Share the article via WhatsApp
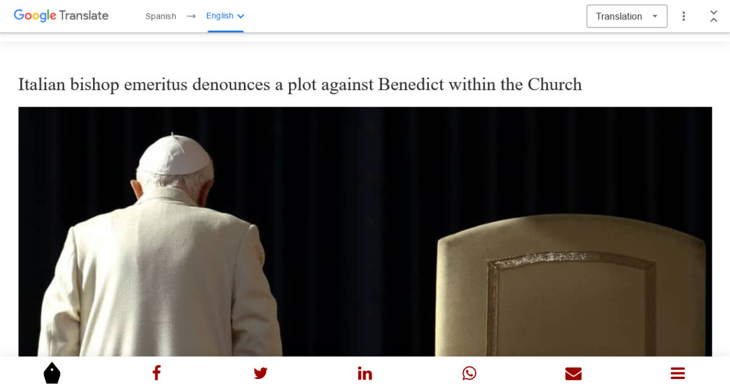Image resolution: width=730 pixels, height=390 pixels. [x=469, y=373]
